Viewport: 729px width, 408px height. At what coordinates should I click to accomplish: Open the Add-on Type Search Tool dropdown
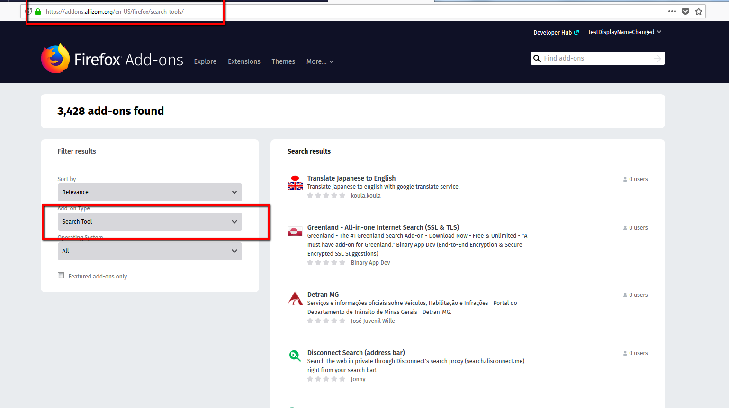pos(150,222)
